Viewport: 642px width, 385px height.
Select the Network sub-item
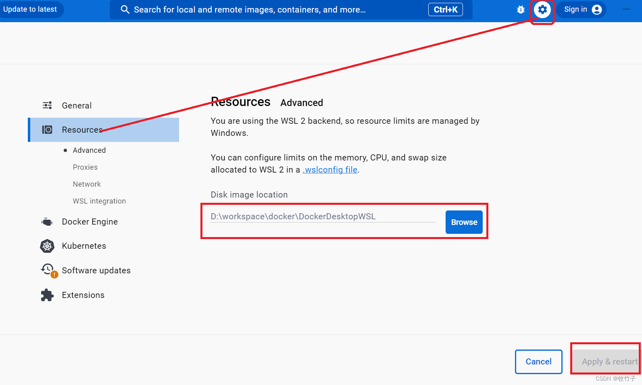[x=87, y=184]
